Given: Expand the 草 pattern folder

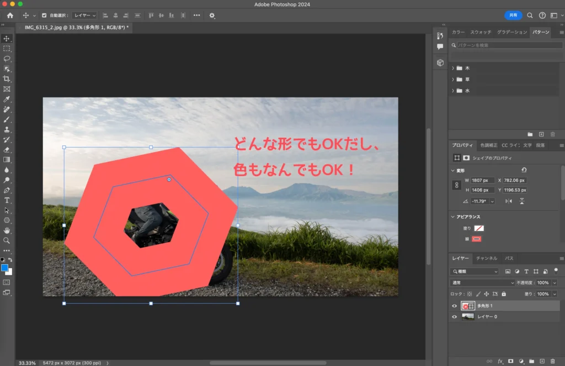Looking at the screenshot, I should pos(453,79).
